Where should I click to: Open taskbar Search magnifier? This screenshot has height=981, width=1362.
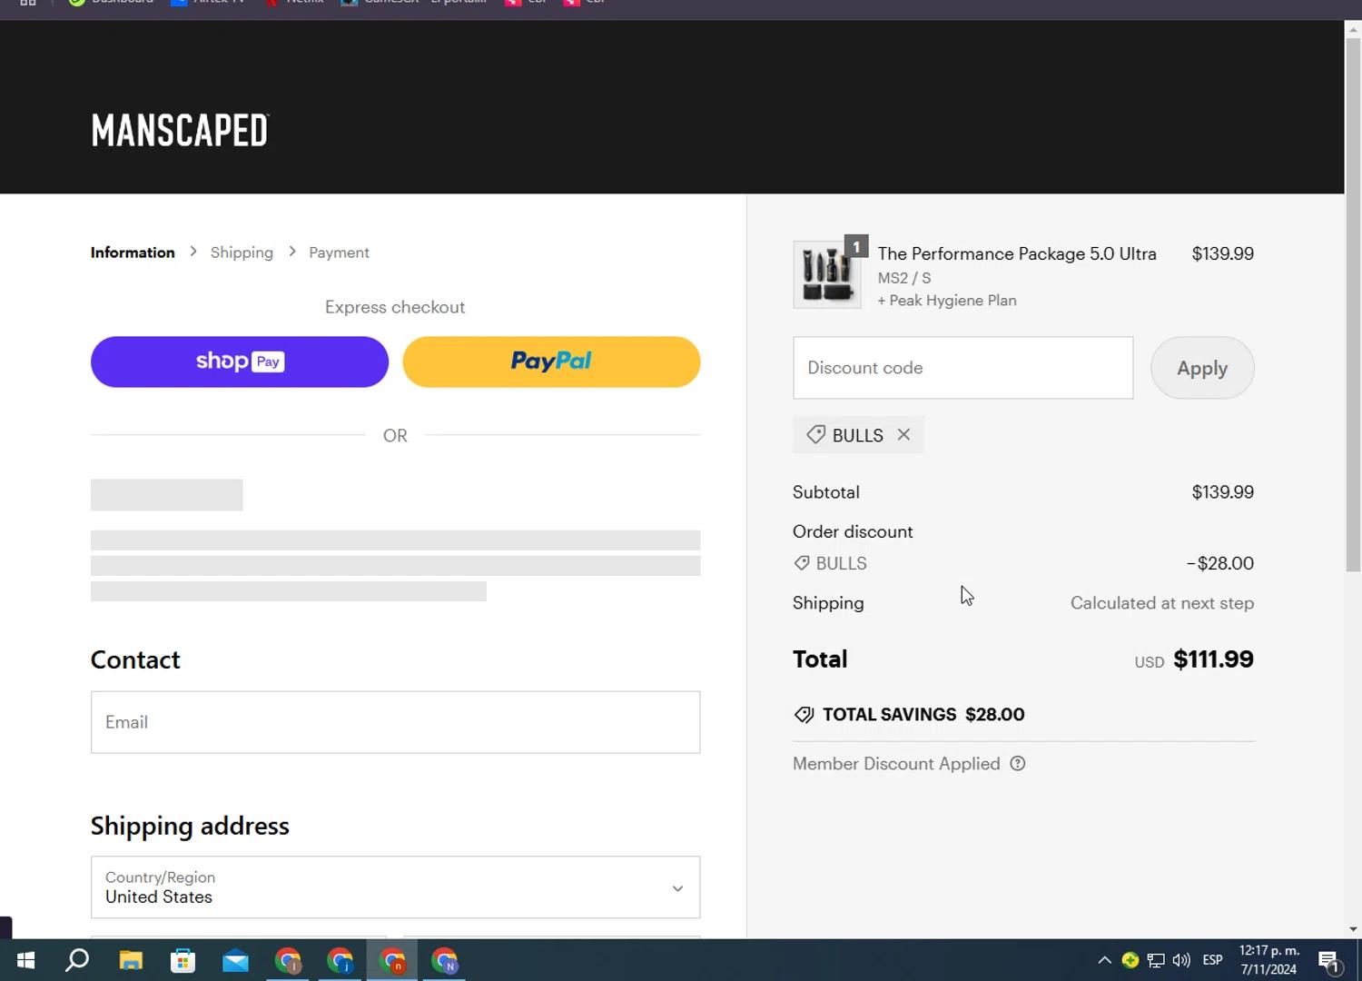tap(77, 960)
